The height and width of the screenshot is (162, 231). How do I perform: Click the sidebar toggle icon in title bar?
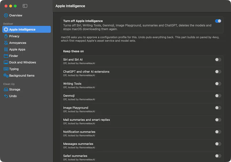(25, 6)
